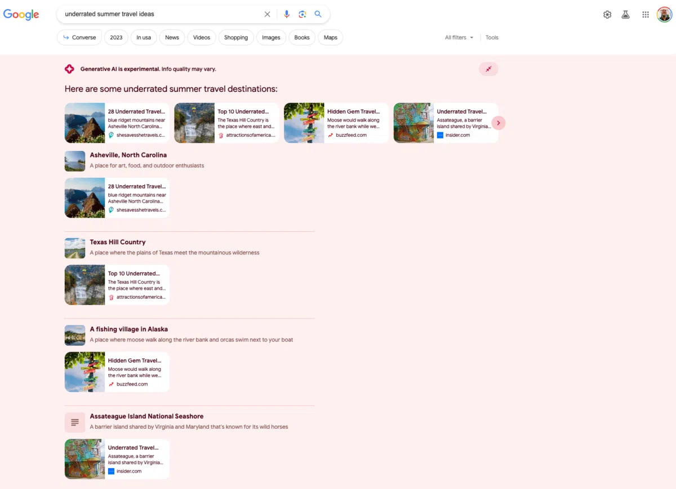Expand the All filters dropdown
676x489 pixels.
[459, 38]
